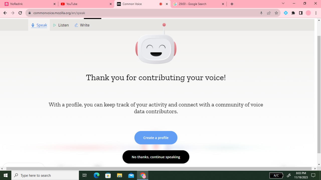Expand the tab search chevron
Screen dimensions: 321x180
pos(283,3)
